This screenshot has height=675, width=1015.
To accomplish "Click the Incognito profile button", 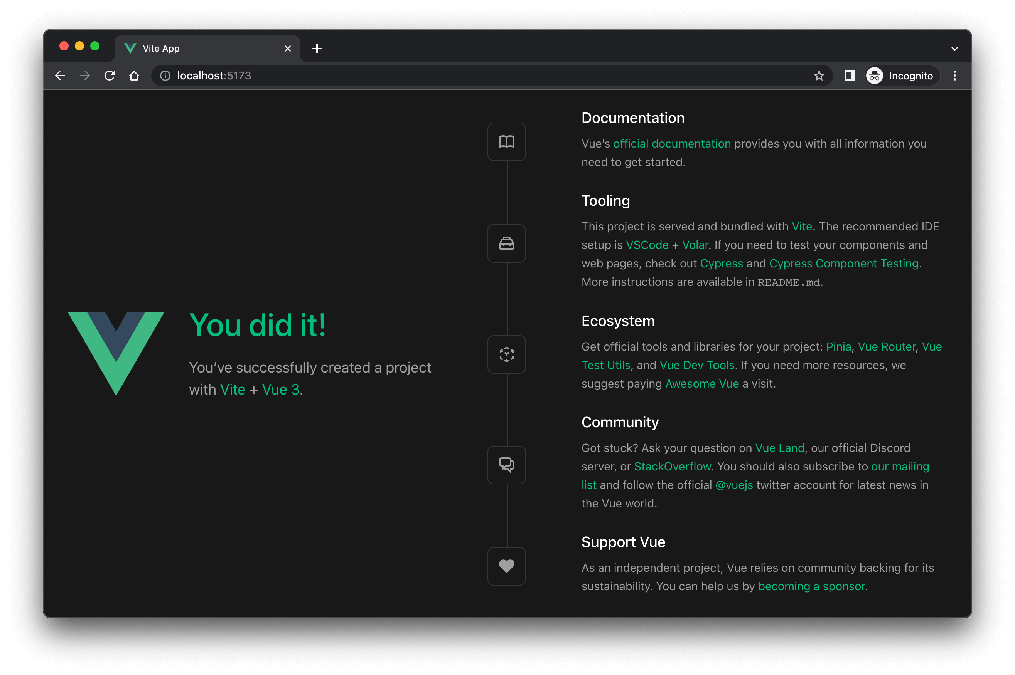I will pyautogui.click(x=902, y=76).
